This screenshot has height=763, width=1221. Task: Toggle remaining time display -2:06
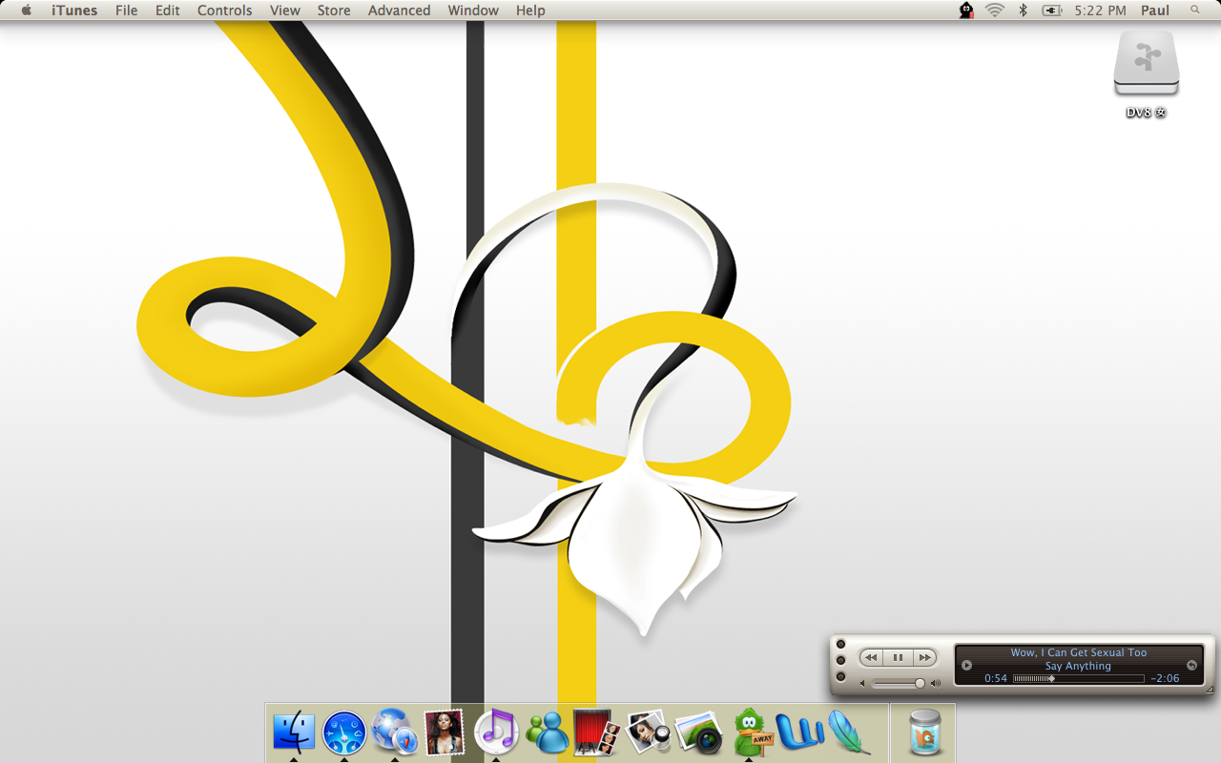pos(1165,679)
